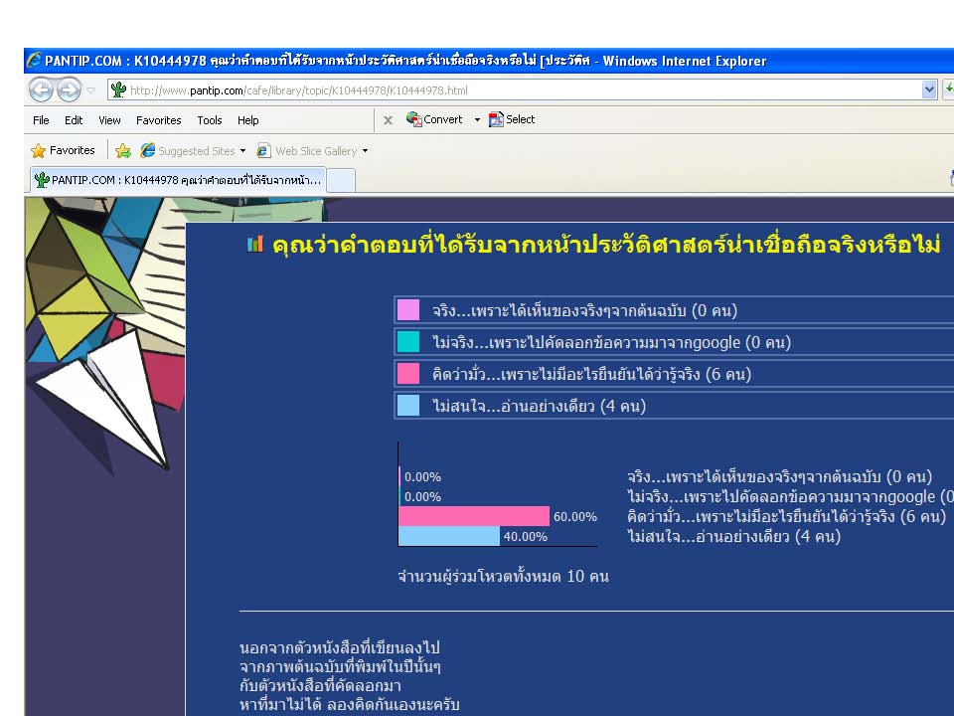Click the Select toolbar button

(512, 119)
